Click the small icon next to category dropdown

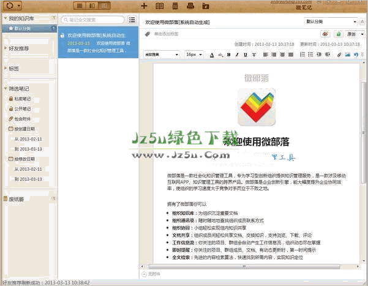coord(362,21)
